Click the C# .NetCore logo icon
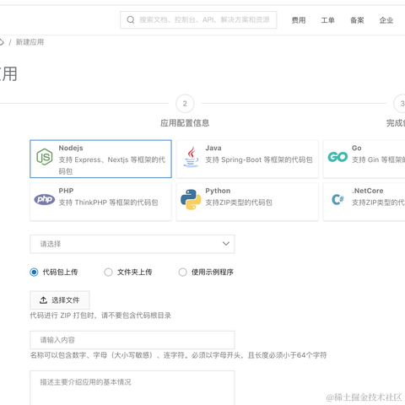 337,199
